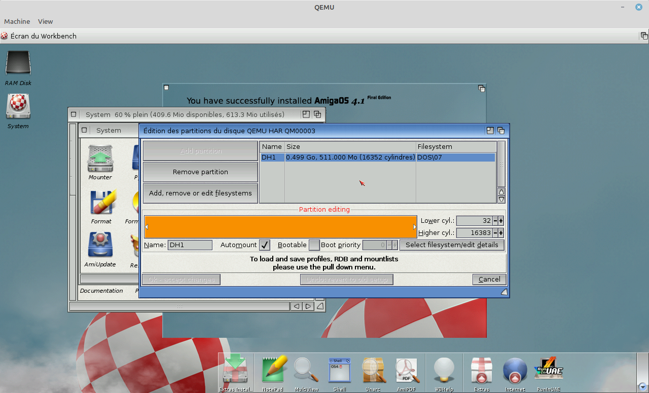Launch RunInUAE from the dock
Screen dimensions: 649x393
pyautogui.click(x=548, y=369)
